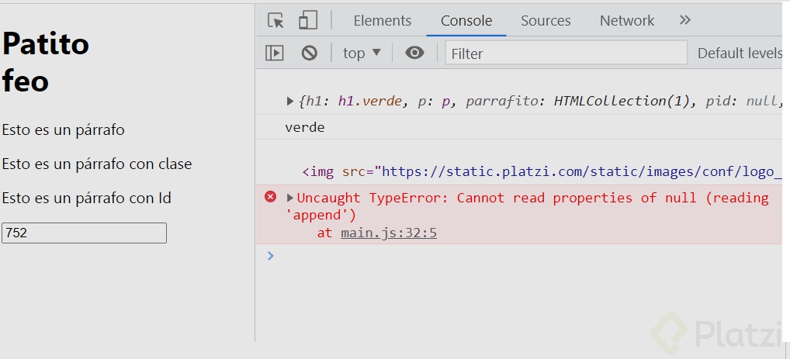Toggle the device toolbar icon
This screenshot has height=359, width=790.
click(x=308, y=21)
